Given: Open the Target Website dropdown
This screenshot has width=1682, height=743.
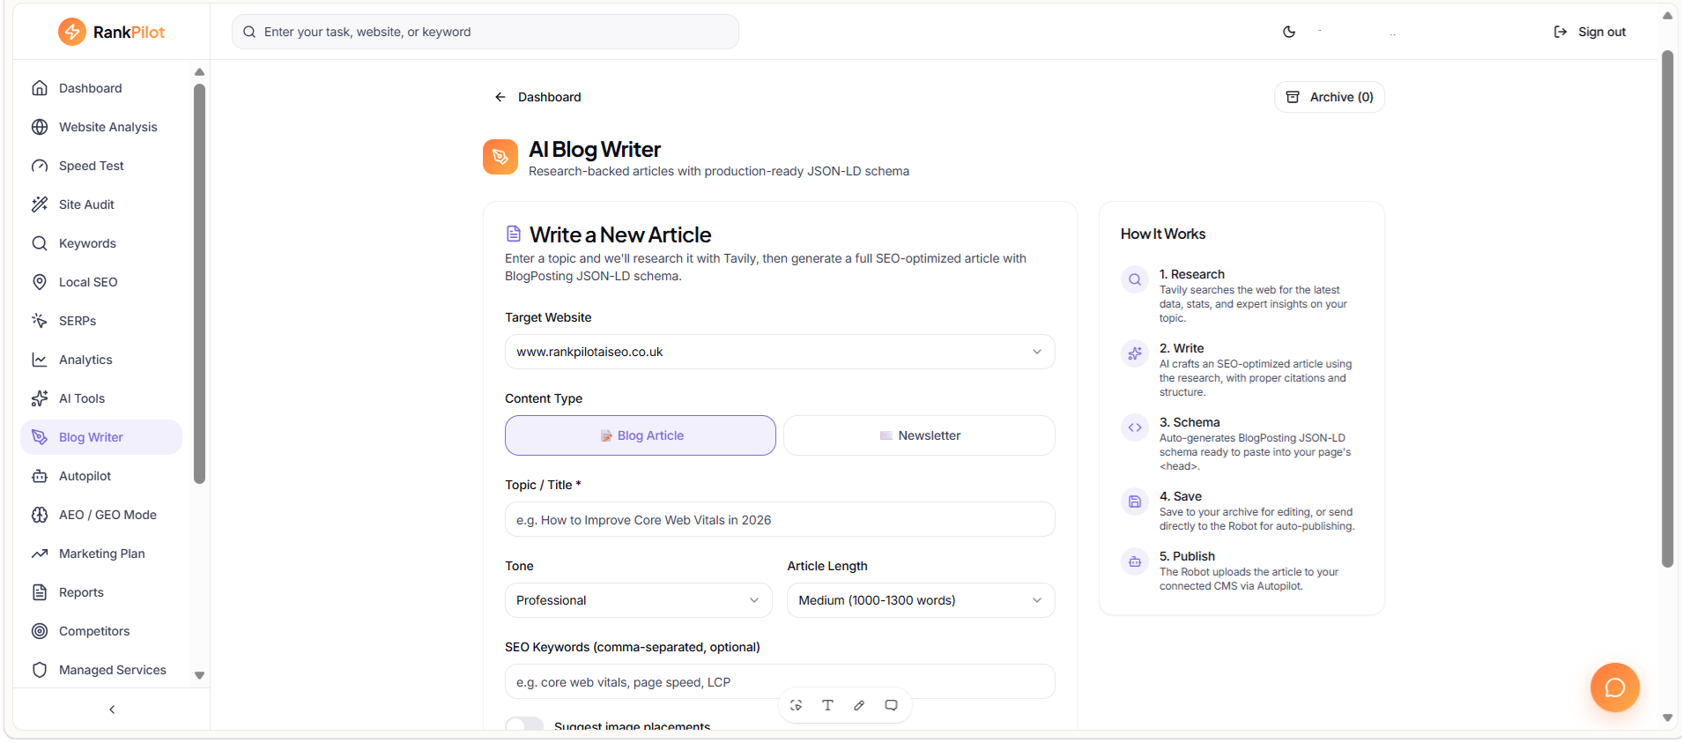Looking at the screenshot, I should tap(780, 352).
